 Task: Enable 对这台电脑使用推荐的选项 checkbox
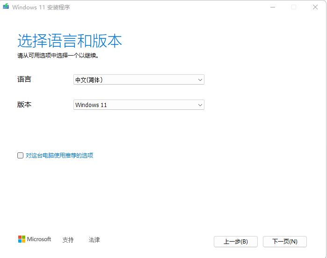[x=20, y=156]
